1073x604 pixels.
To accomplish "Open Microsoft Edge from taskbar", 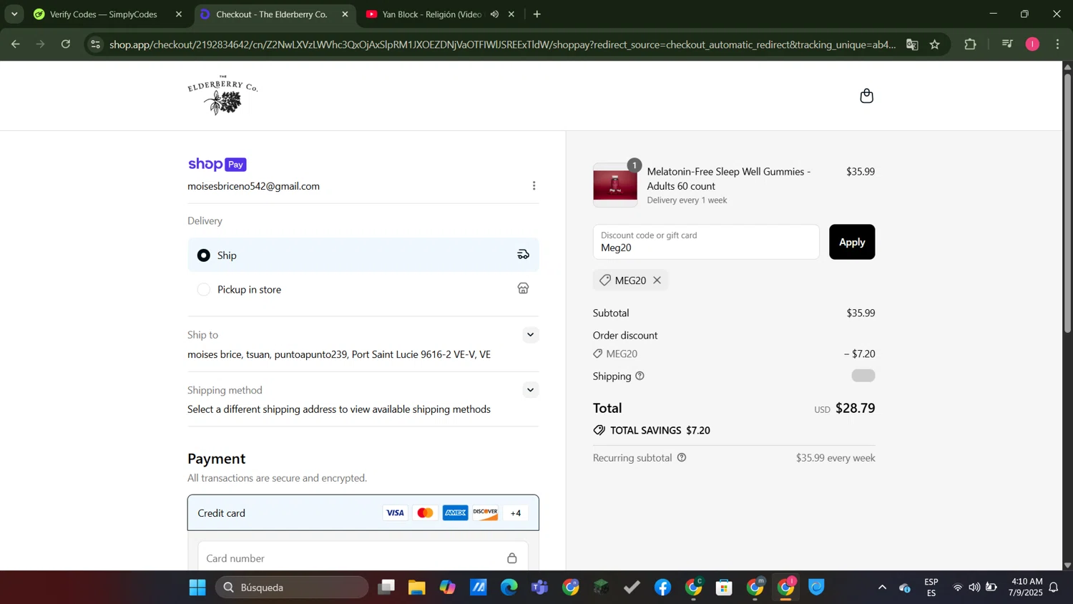I will [509, 588].
